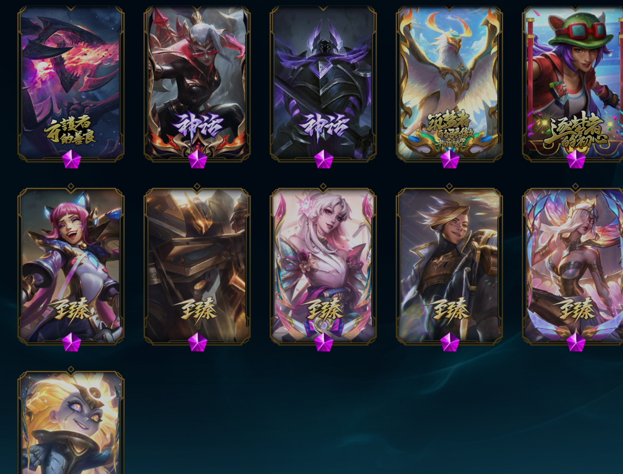Viewport: 623px width, 474px height.
Task: Click the purple gem below the cat-ear girl card
Action: point(72,342)
